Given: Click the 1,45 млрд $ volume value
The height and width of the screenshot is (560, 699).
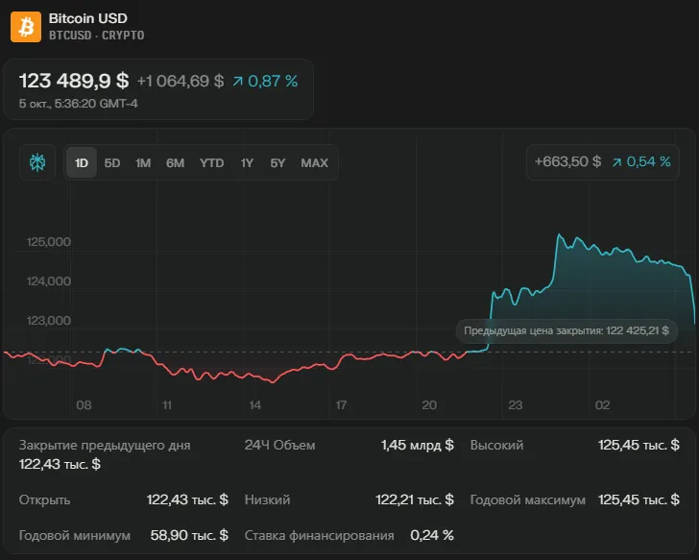Looking at the screenshot, I should 418,445.
